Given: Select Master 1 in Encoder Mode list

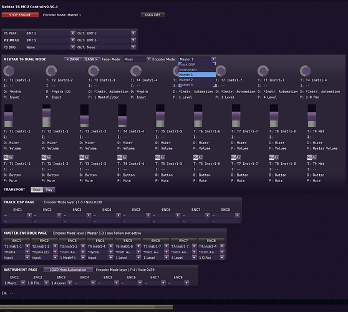Looking at the screenshot, I should (197, 75).
